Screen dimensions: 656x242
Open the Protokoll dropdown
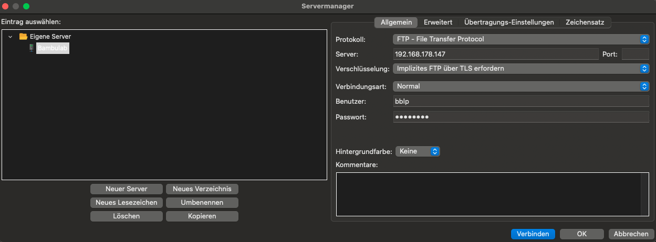coord(520,39)
